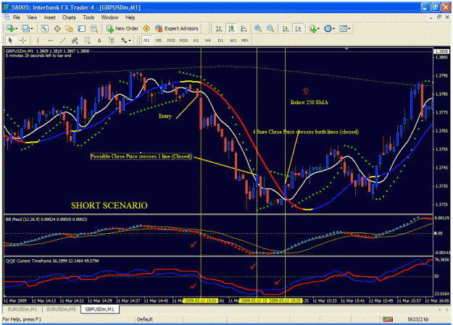Viewport: 453px width, 325px height.
Task: Draw an equidistant channel
Action: tap(75, 41)
